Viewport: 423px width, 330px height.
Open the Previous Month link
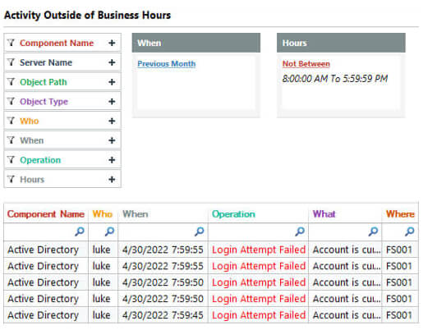click(167, 64)
